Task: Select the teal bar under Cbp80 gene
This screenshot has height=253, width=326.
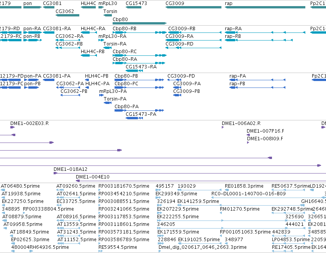Action: pos(139,23)
